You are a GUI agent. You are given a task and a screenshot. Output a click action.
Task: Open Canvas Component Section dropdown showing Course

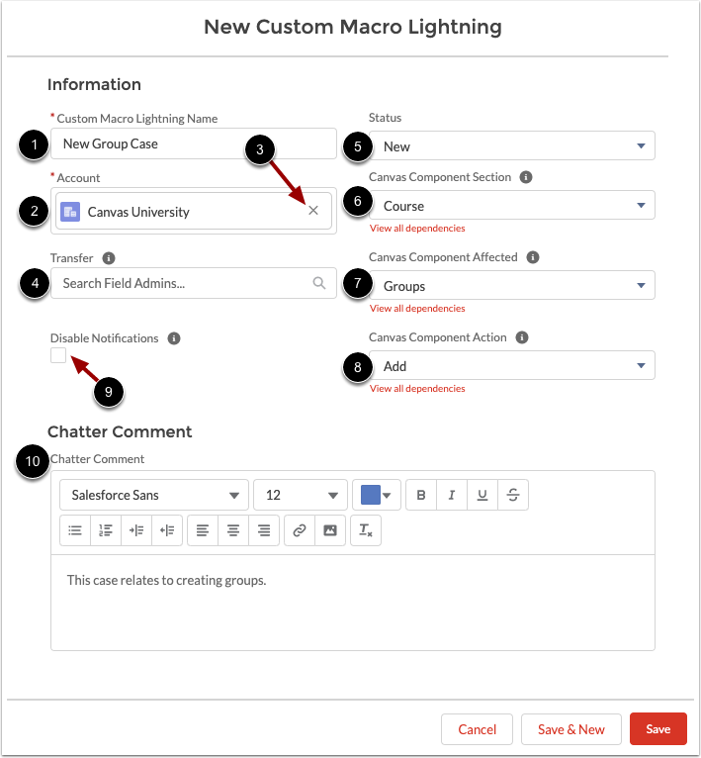[511, 206]
